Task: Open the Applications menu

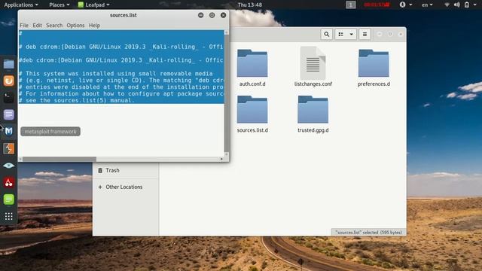Action: pos(21,5)
